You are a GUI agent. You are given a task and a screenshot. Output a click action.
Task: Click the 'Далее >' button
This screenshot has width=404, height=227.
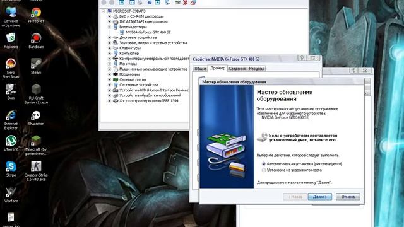tap(320, 197)
